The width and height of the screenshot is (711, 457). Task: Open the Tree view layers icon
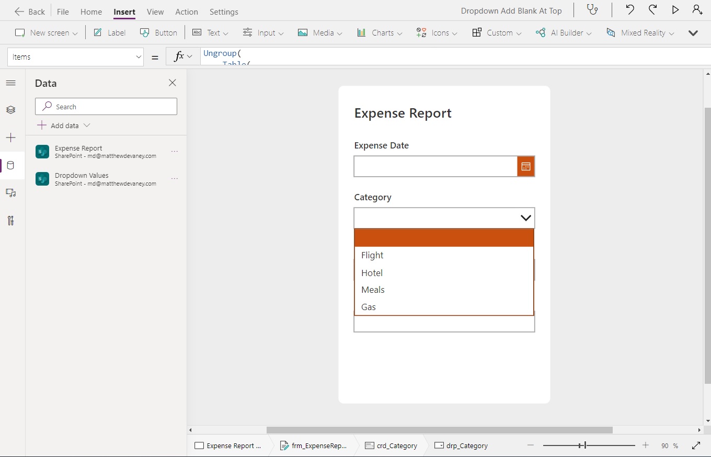pos(11,110)
